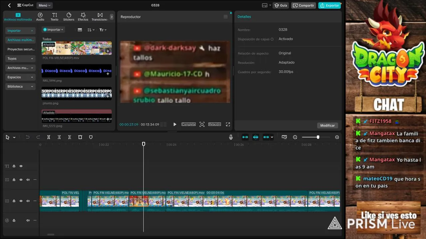Open the Archivos multimedia tab
The image size is (426, 239).
(18, 17)
